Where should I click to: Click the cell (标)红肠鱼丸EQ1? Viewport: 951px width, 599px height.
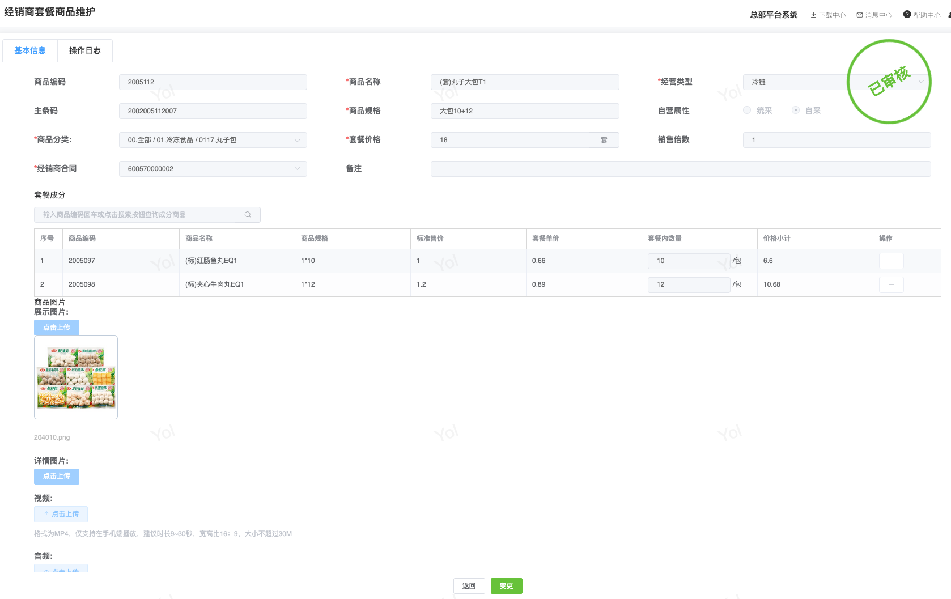[211, 261]
